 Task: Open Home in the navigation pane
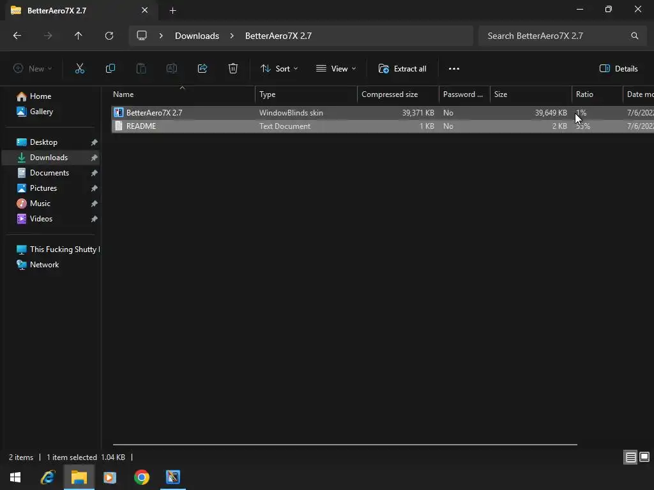click(x=40, y=96)
